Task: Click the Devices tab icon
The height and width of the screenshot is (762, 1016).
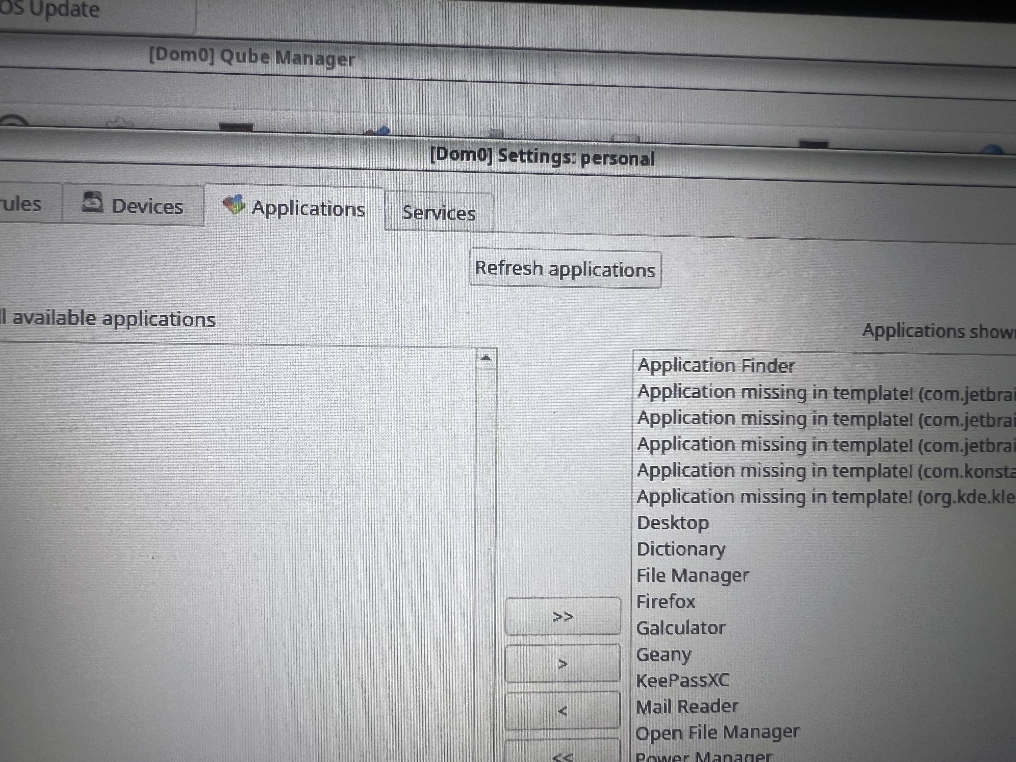Action: 92,202
